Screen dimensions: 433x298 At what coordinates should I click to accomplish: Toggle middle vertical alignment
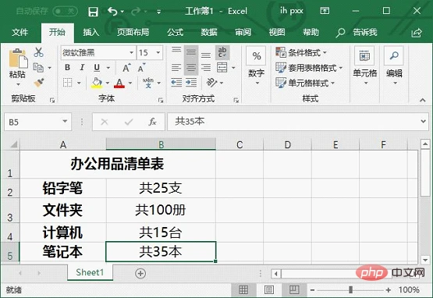[x=191, y=52]
